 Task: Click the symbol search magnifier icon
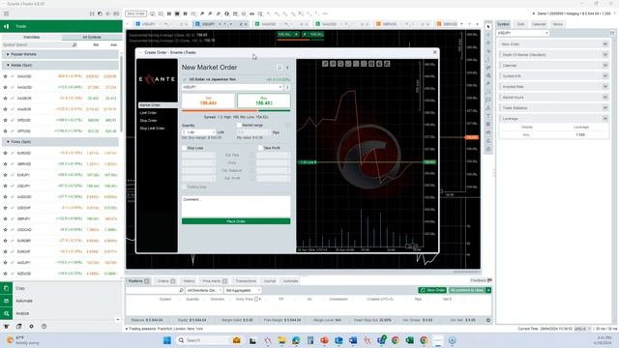pyautogui.click(x=74, y=45)
